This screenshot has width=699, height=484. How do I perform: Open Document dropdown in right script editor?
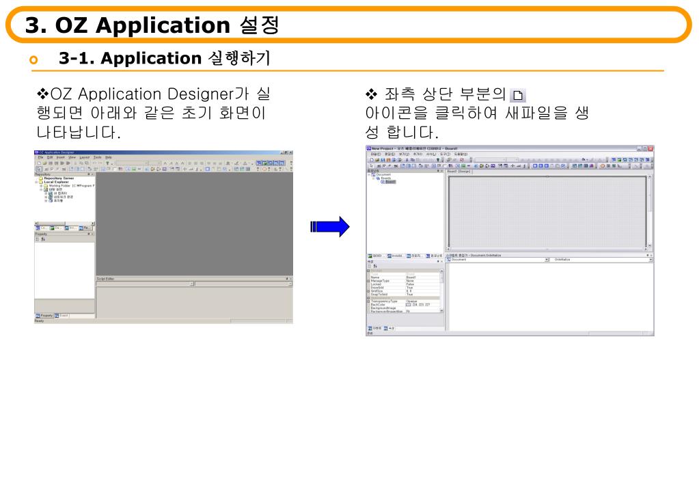[497, 260]
